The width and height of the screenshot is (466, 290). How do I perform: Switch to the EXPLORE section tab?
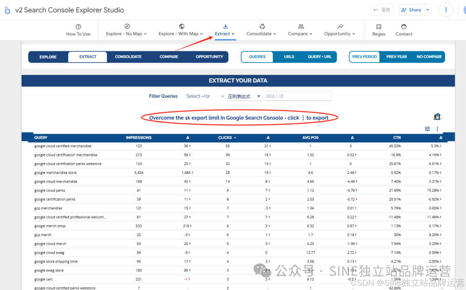(48, 57)
